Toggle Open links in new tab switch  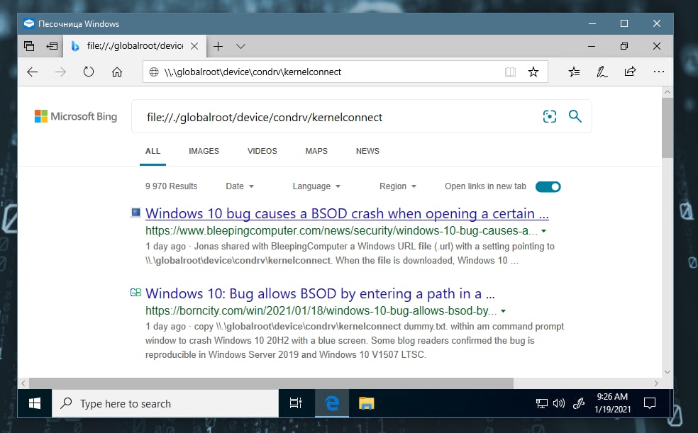548,186
